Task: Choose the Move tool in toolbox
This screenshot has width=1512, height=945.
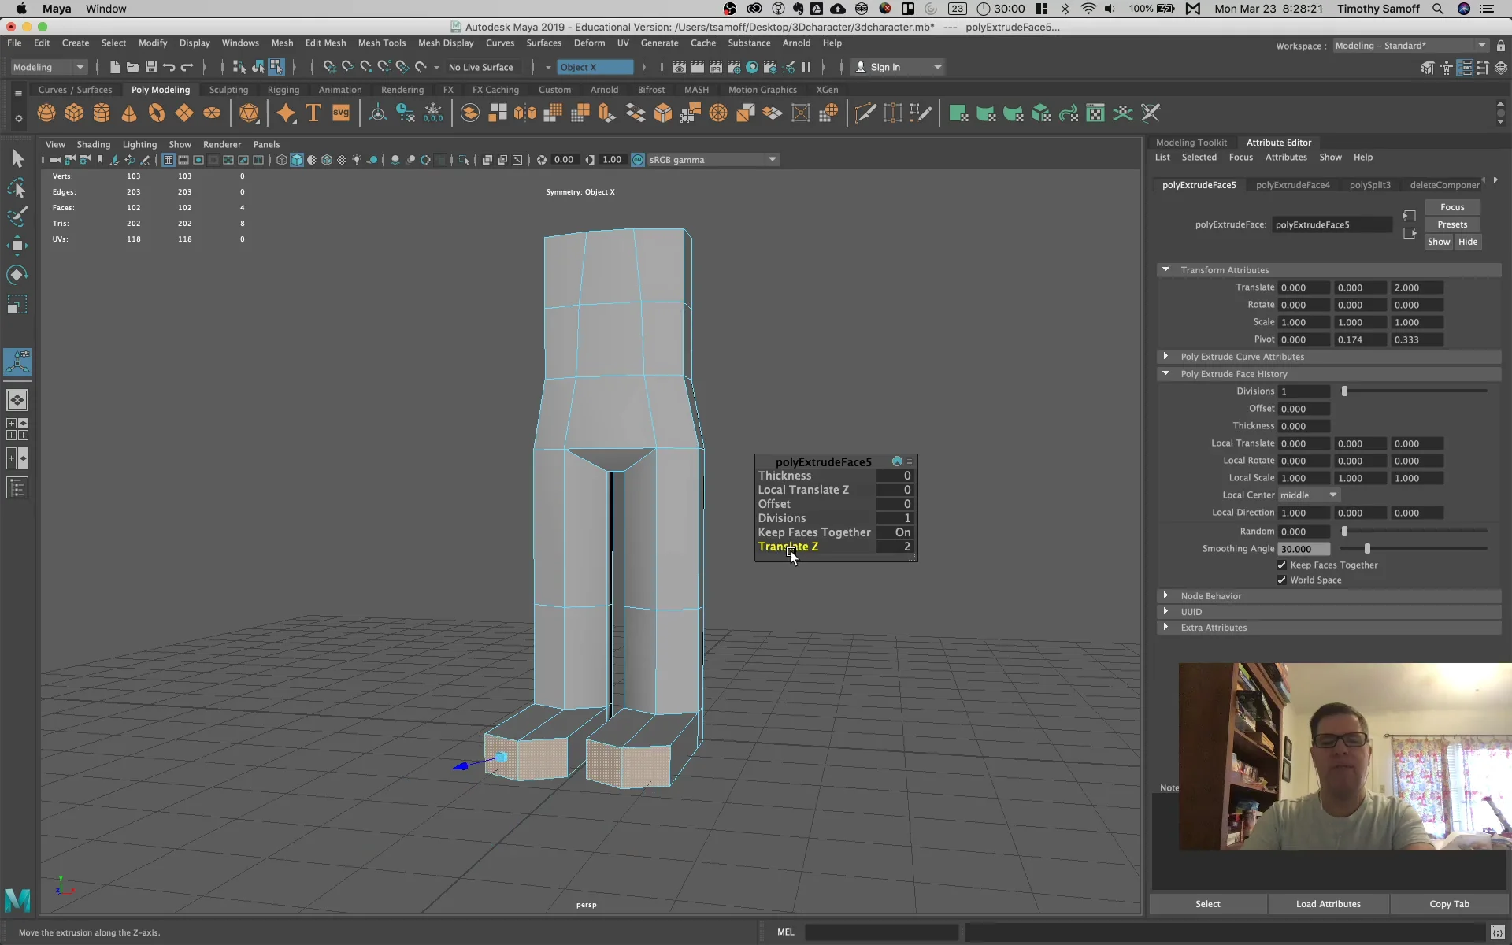Action: (17, 246)
